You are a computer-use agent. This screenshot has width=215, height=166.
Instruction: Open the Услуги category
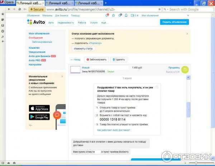(x=94, y=23)
